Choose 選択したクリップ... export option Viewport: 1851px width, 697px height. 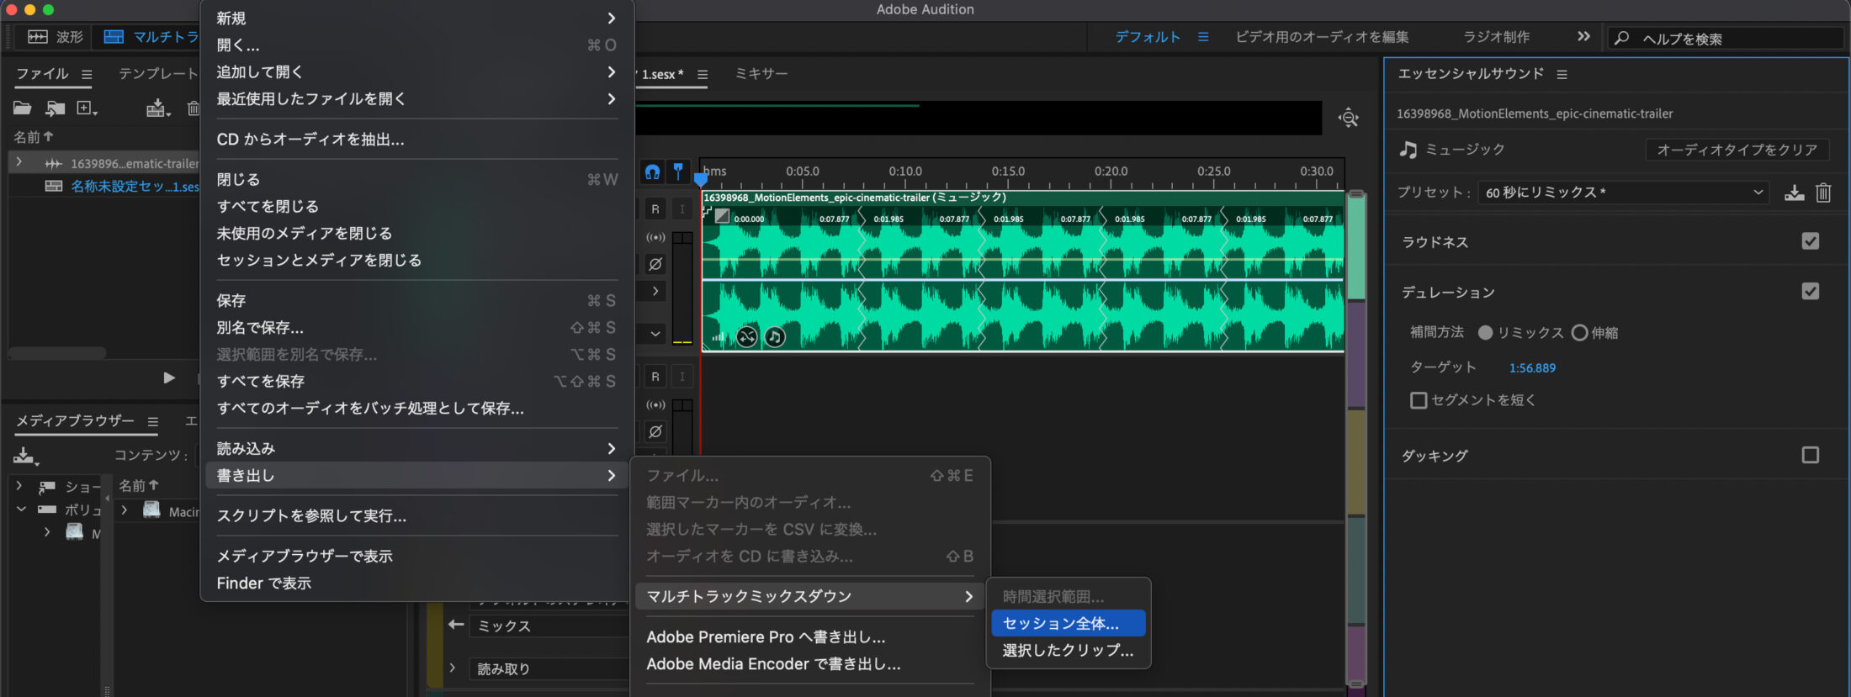coord(1068,651)
